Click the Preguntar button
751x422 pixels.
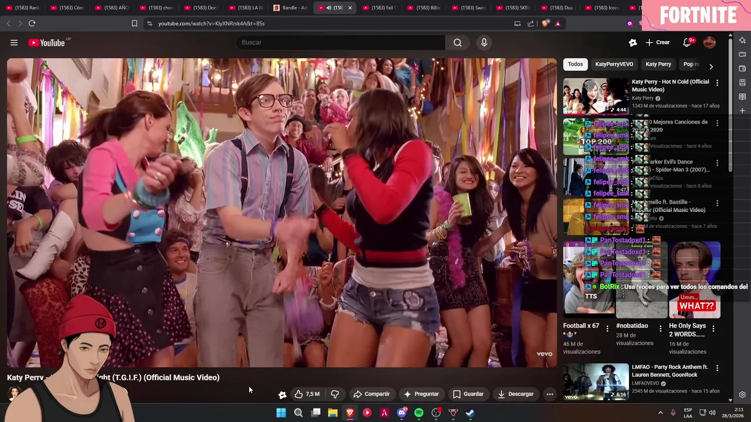pos(421,394)
